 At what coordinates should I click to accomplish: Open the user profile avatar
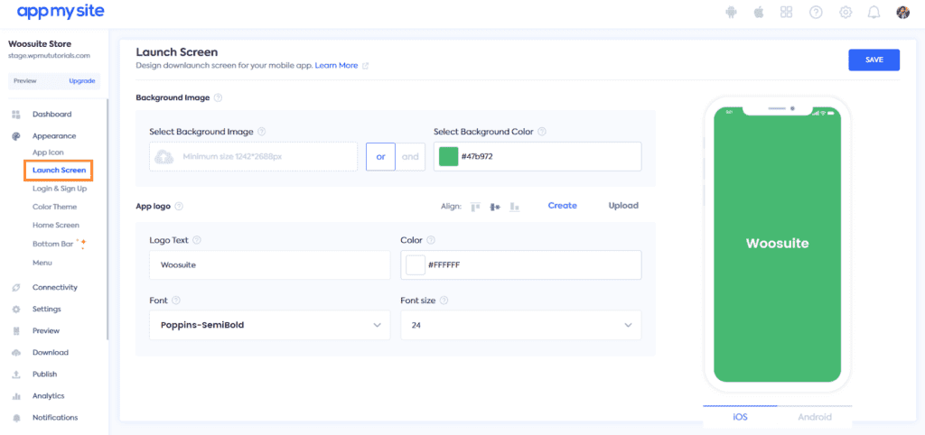click(x=903, y=12)
